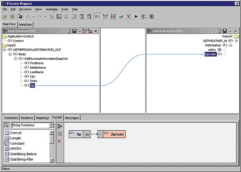Click the Undo arrow icon
241x172 pixels.
click(28, 16)
